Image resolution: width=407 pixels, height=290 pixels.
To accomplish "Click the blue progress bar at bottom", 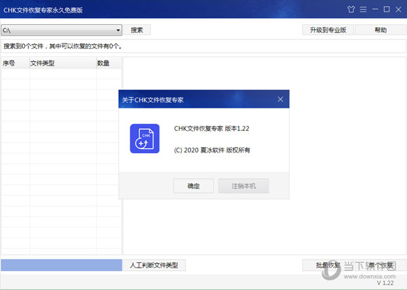I will pyautogui.click(x=62, y=265).
